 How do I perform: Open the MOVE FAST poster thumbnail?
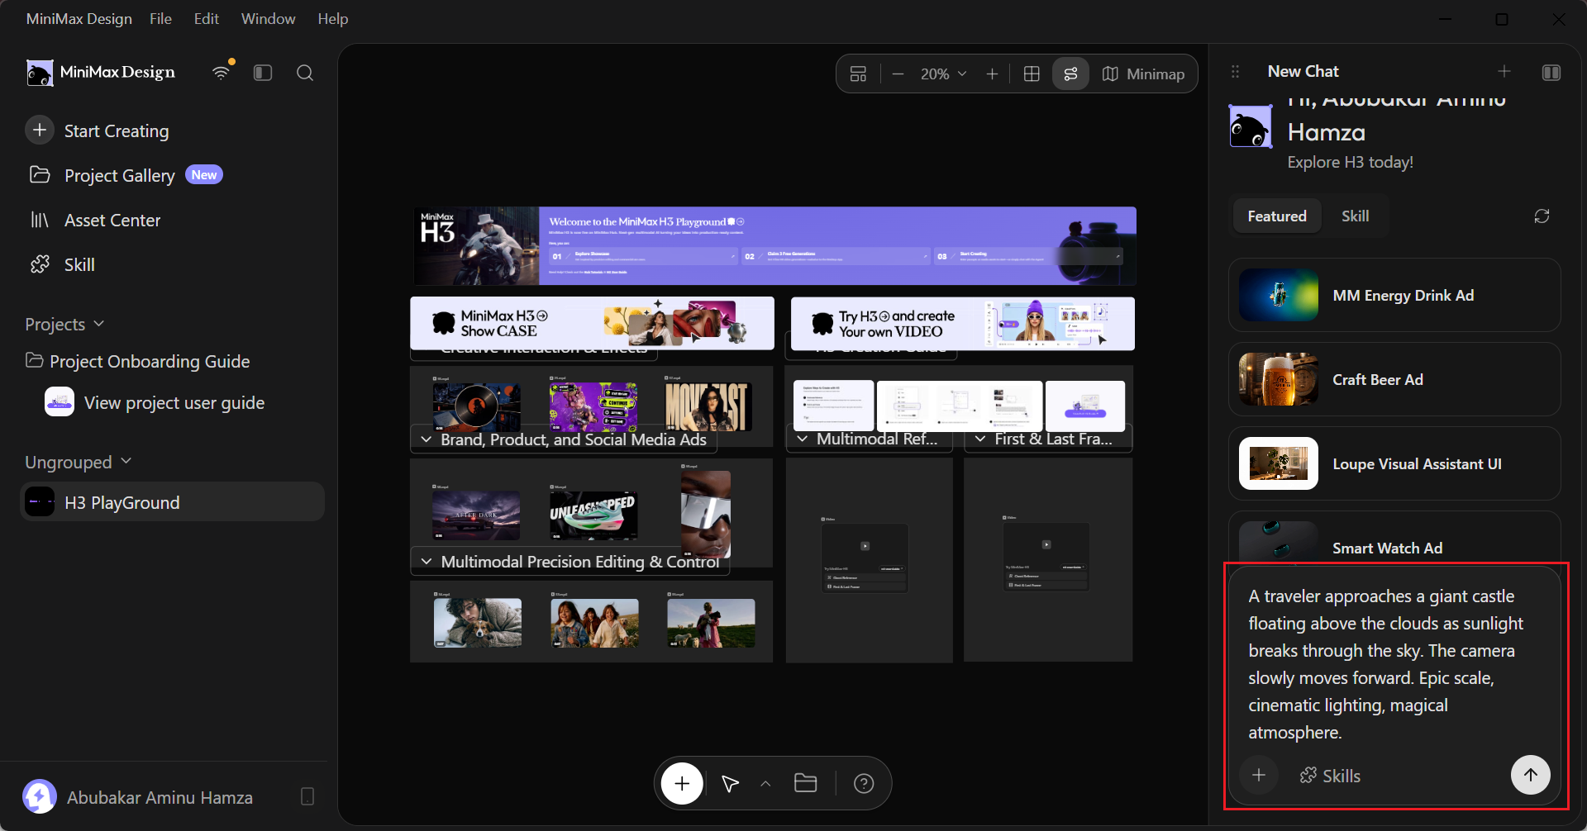708,406
